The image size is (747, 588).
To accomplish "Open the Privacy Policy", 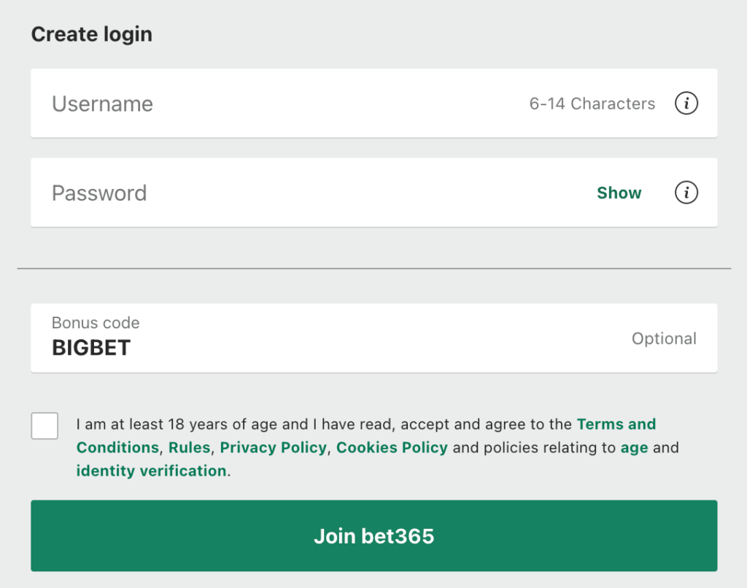I will (272, 447).
